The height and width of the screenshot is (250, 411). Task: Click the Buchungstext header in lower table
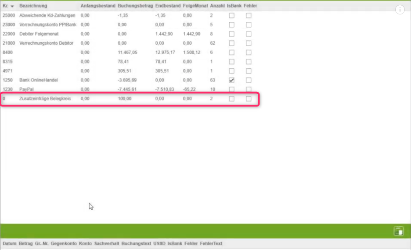pyautogui.click(x=136, y=243)
